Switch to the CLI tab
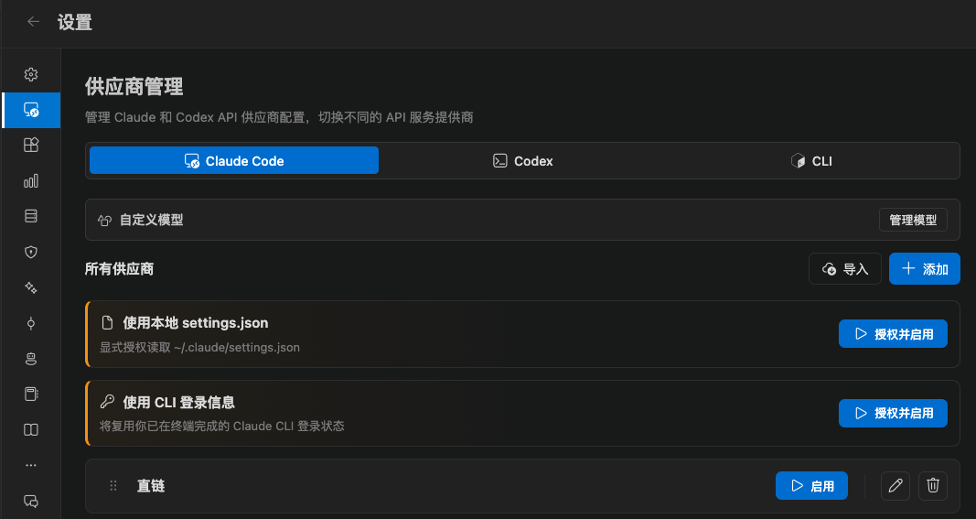976x519 pixels. pyautogui.click(x=811, y=161)
